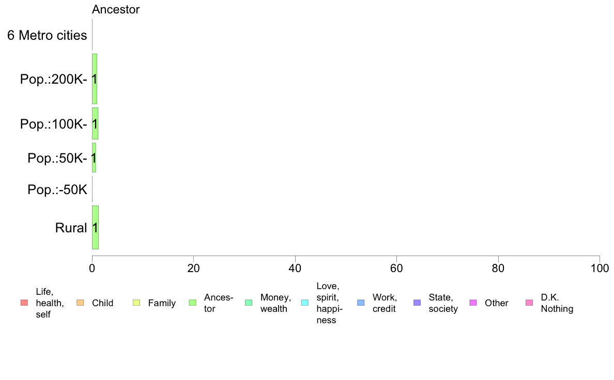Click the Child legend color swatch
This screenshot has width=614, height=380.
click(x=80, y=303)
